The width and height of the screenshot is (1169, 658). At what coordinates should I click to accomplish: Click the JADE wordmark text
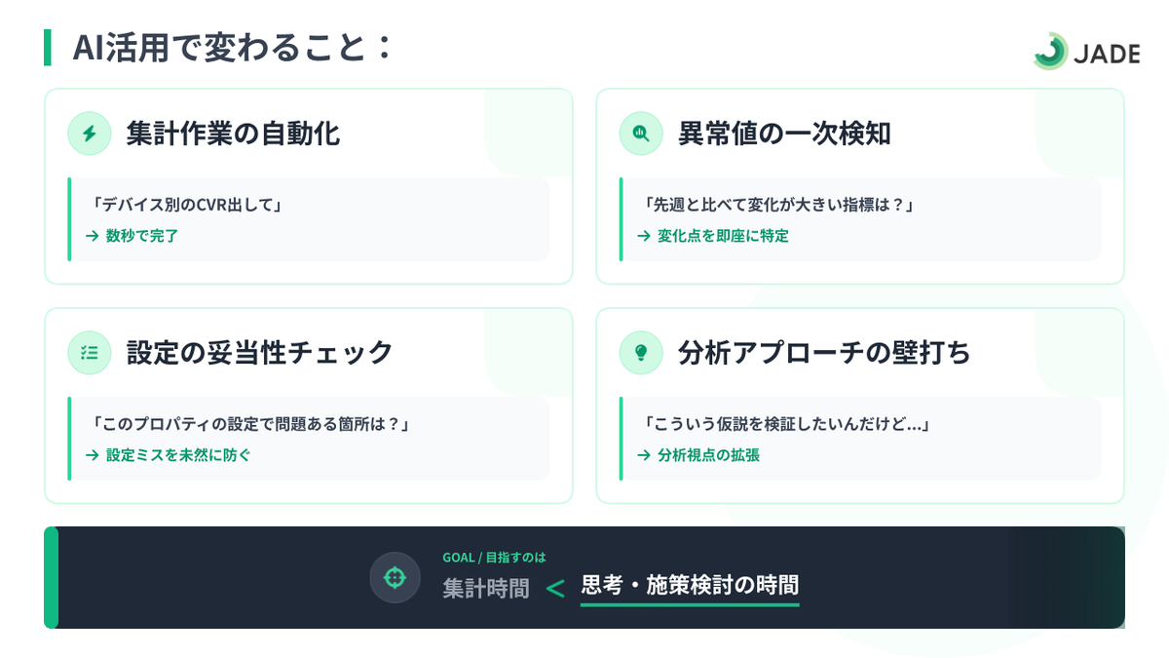(1108, 54)
